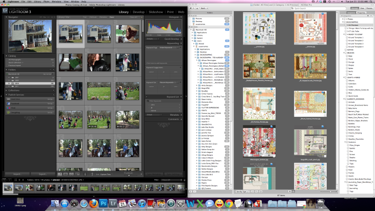Check the Calendars category box
Screen dimensions: 375x211
click(347, 84)
